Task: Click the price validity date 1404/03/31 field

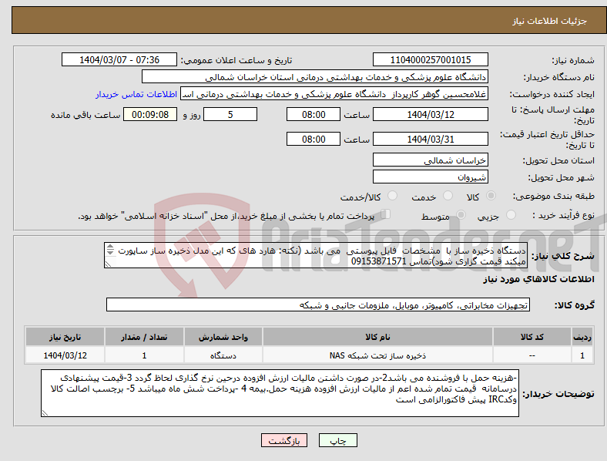Action: pyautogui.click(x=430, y=139)
